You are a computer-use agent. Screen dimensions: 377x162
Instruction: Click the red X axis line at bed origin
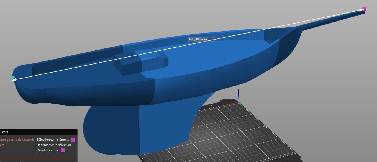click(x=232, y=104)
